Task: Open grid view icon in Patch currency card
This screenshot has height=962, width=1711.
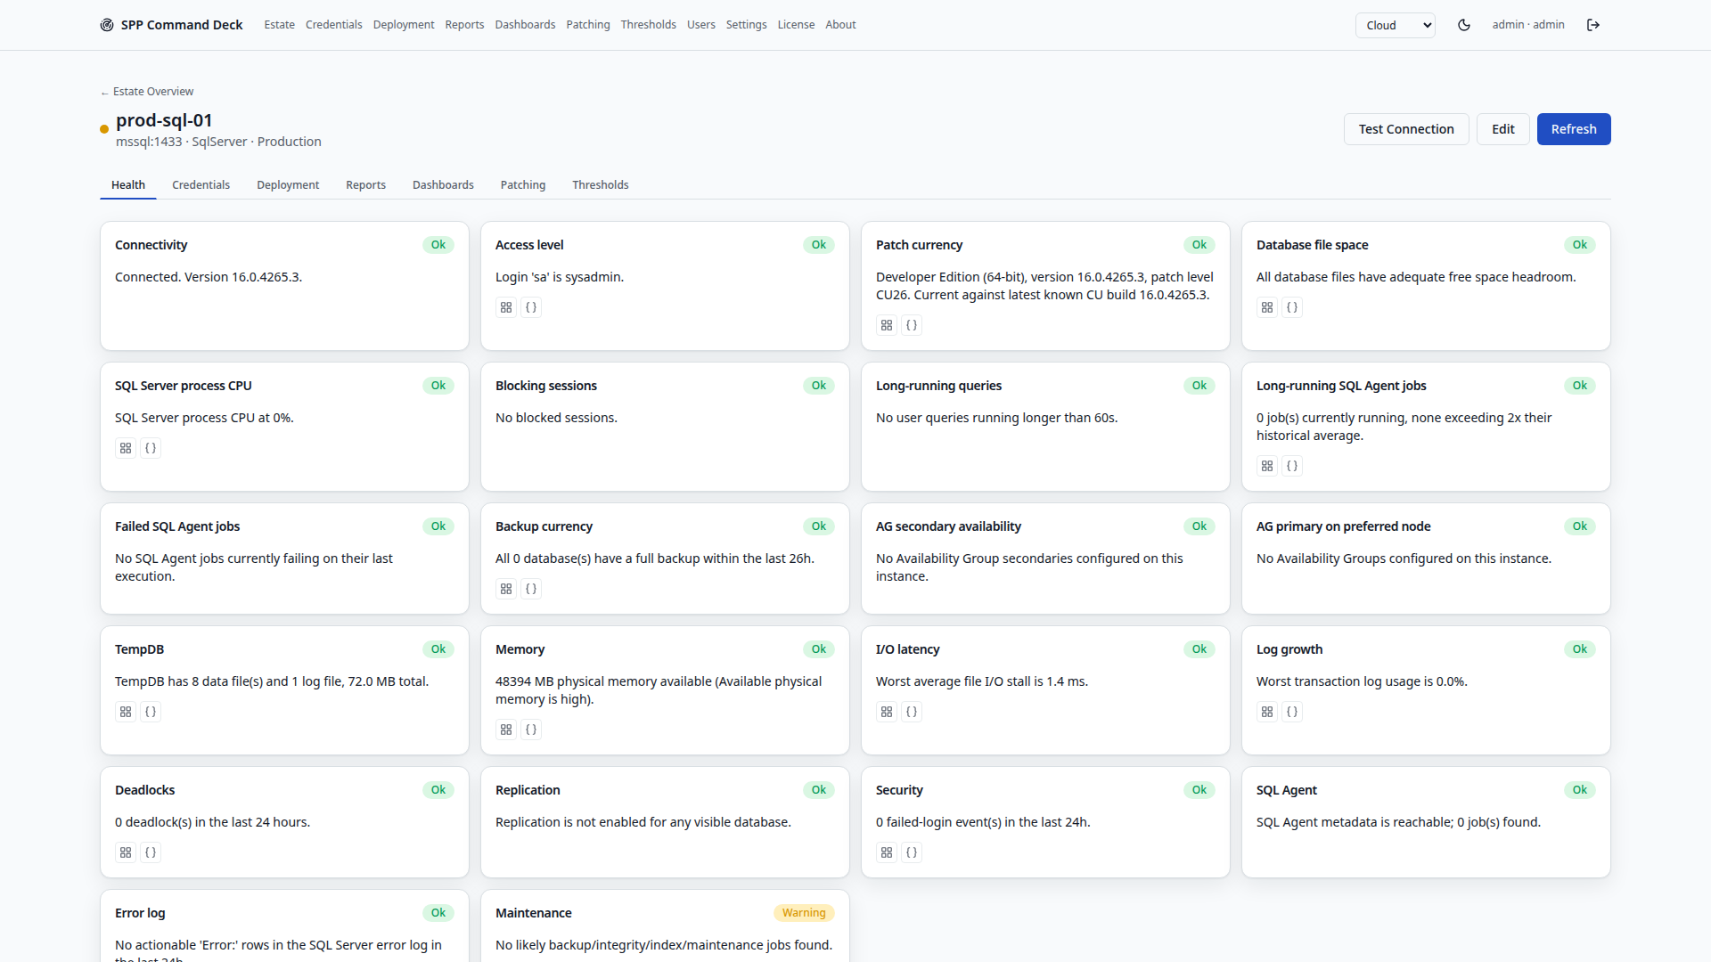Action: (887, 325)
